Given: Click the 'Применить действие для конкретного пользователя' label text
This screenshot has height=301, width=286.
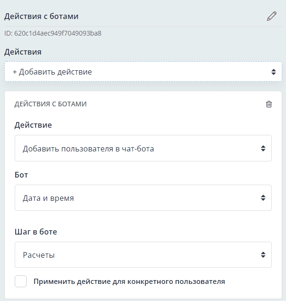Looking at the screenshot, I should [x=129, y=281].
